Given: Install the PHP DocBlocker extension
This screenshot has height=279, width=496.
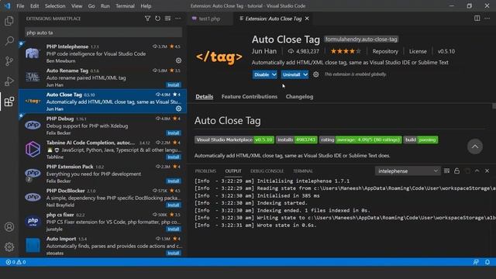Looking at the screenshot, I should [x=174, y=205].
